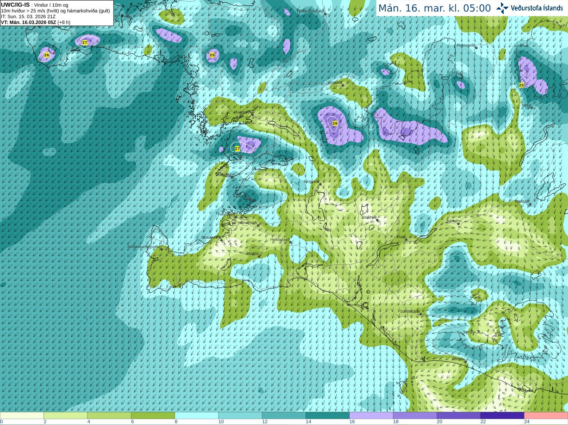Click the pink above-24 m/s legend swatch
The height and width of the screenshot is (425, 568).
[x=546, y=416]
